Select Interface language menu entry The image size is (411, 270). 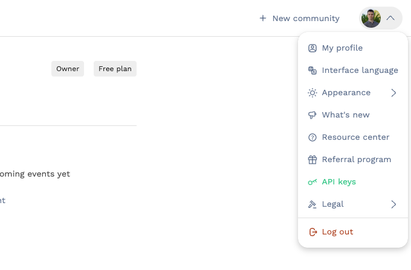pos(353,71)
